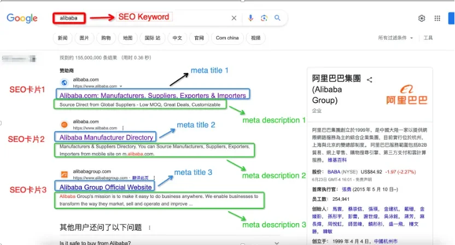
Task: Select the 图片 filter tab
Action: coord(84,38)
